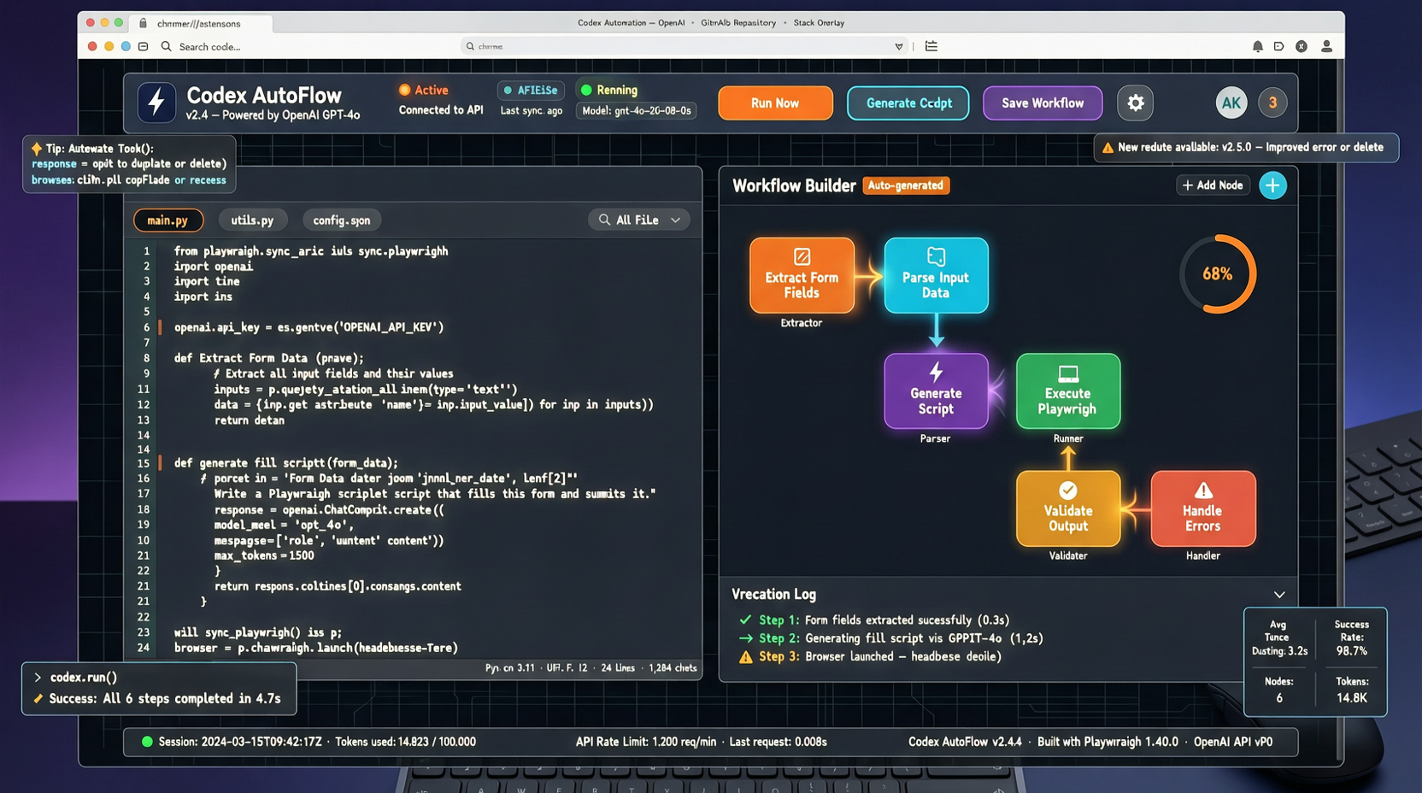Click the Auto-generated badge
1422x793 pixels.
point(906,185)
